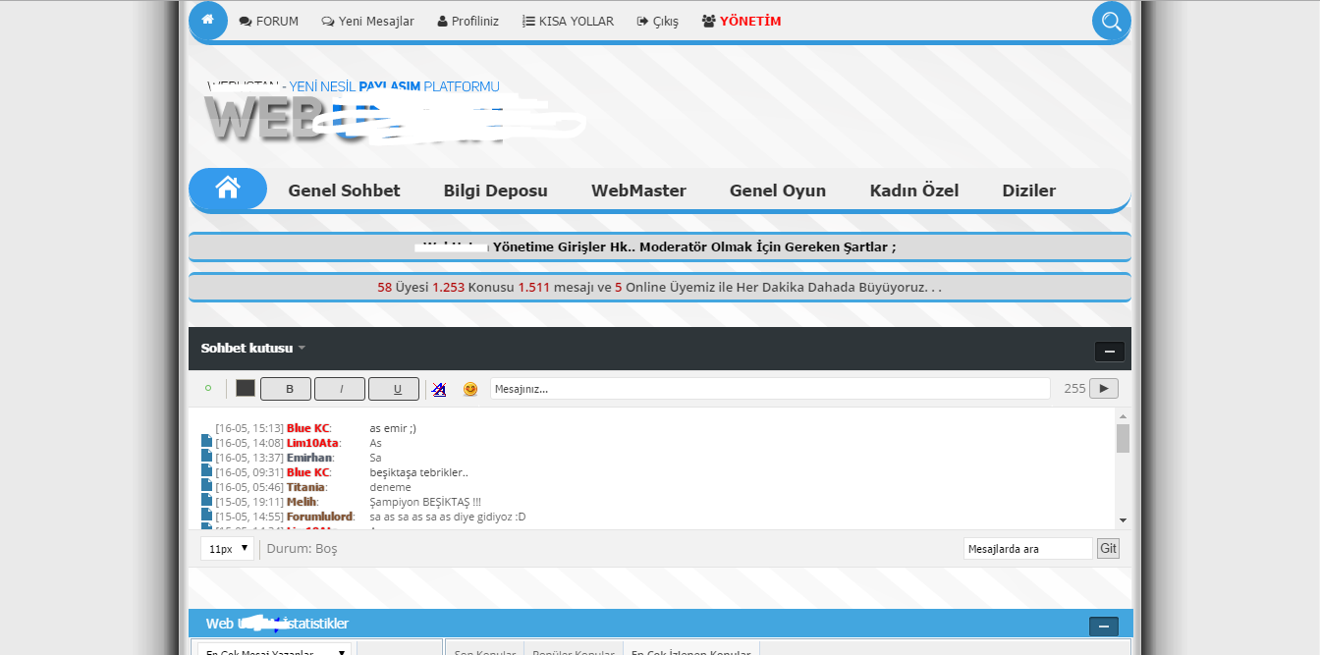Viewport: 1320px width, 655px height.
Task: Open Titania's profile link
Action: (x=305, y=487)
